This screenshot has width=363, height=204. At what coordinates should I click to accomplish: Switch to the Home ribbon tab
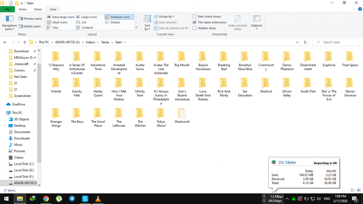pos(23,9)
